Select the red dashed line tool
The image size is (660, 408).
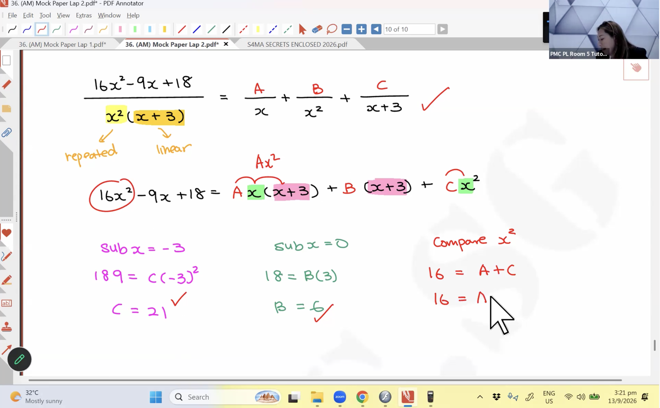point(243,29)
